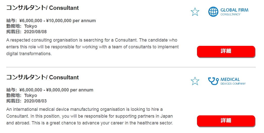264x133 pixels.
Task: Star the Medical Devices Company listing
Action: point(195,81)
